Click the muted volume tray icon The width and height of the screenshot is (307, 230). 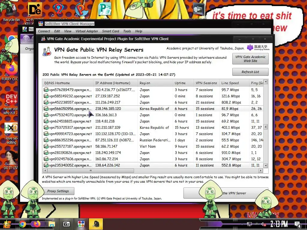[x=264, y=224]
